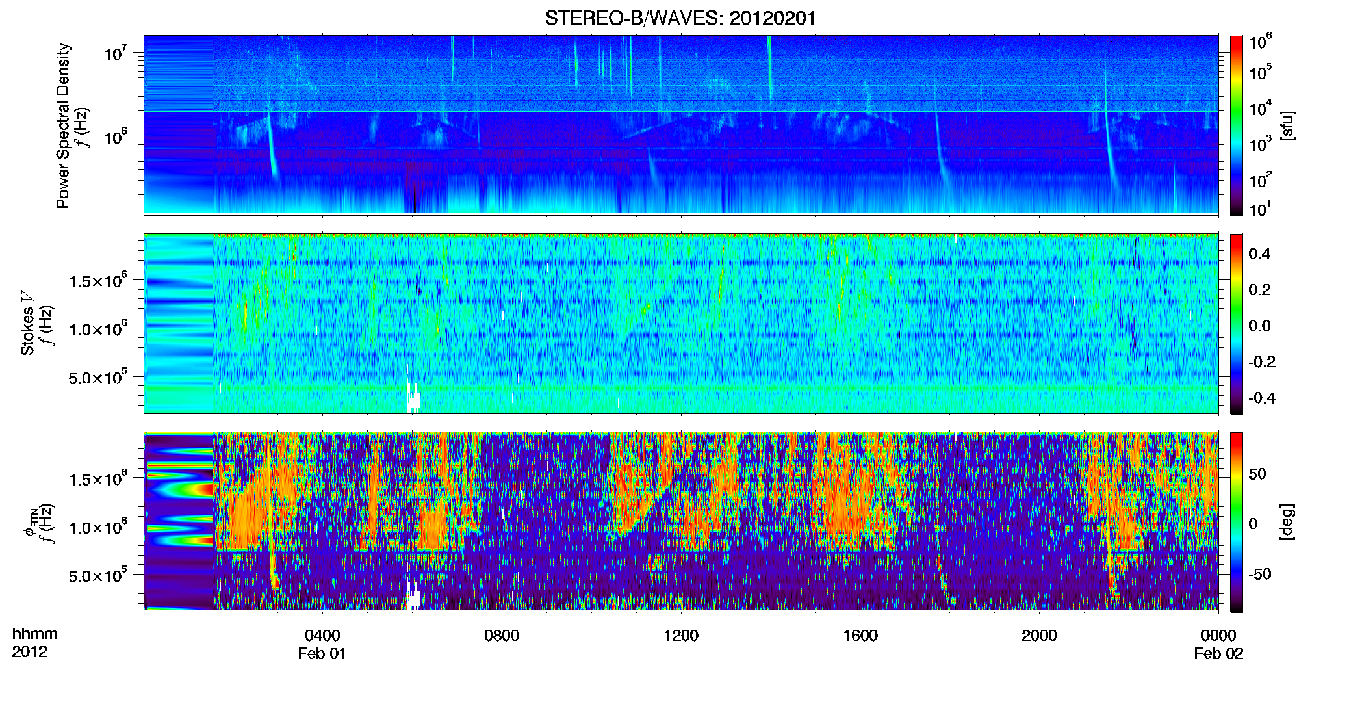Image resolution: width=1362 pixels, height=702 pixels.
Task: Click the 1200 time tick label
Action: (681, 636)
